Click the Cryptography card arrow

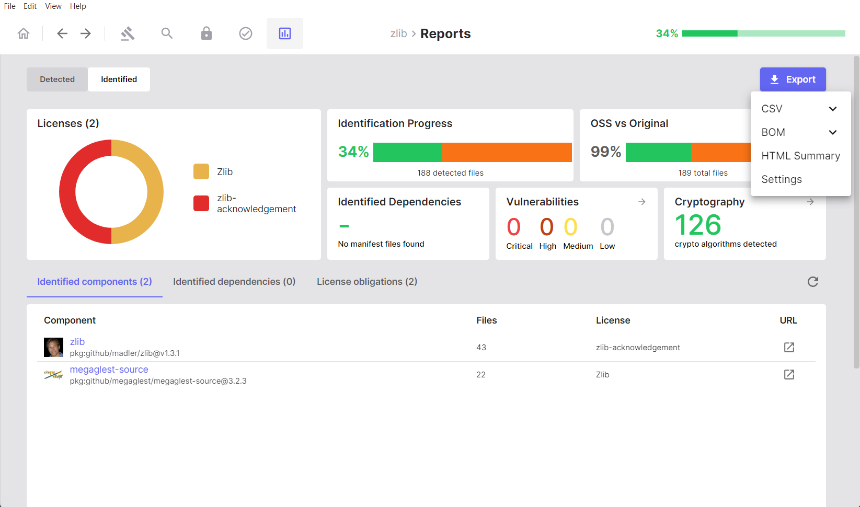tap(810, 202)
